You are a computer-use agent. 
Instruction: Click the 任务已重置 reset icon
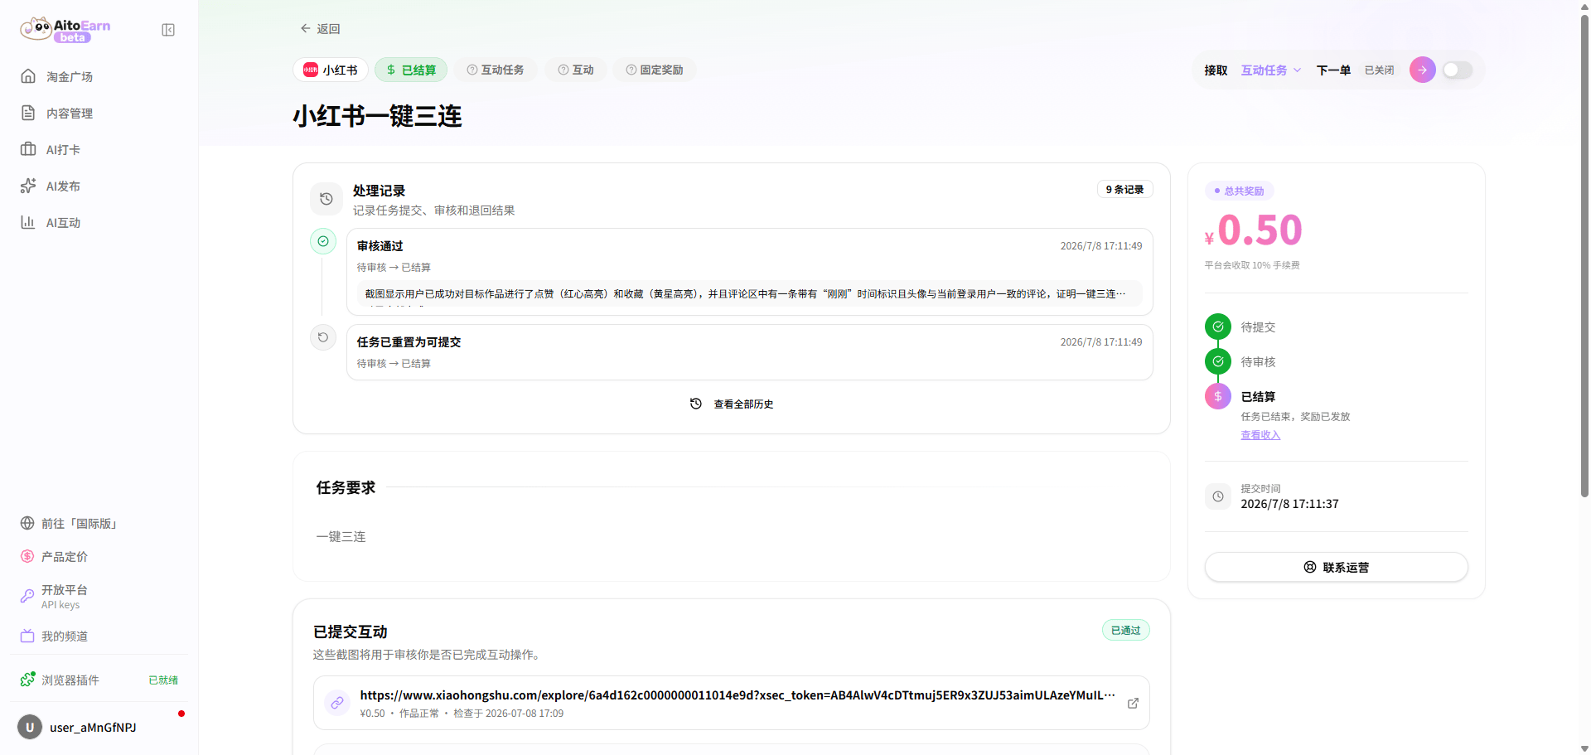pyautogui.click(x=323, y=337)
